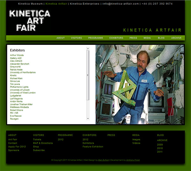
Task: Select University of Hertfordshire exhibitor
Action: [x=23, y=72]
